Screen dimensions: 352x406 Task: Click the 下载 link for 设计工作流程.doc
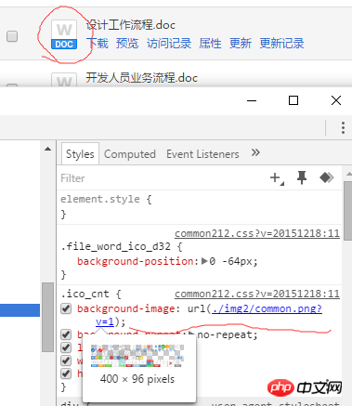click(x=98, y=44)
